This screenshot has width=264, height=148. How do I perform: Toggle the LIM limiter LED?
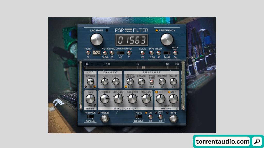(146, 113)
